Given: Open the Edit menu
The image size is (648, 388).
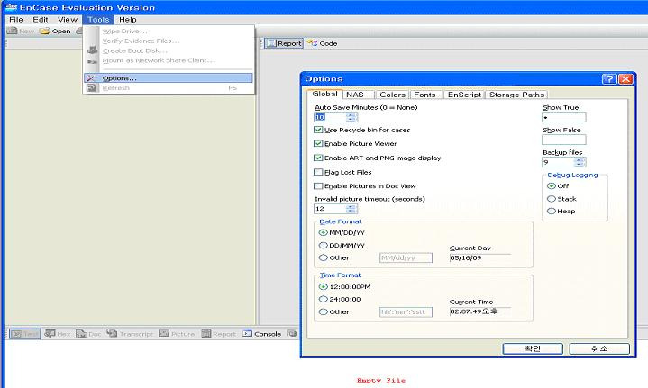Looking at the screenshot, I should (x=41, y=20).
